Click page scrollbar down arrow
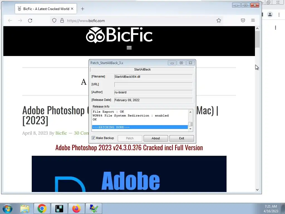This screenshot has height=214, width=285. pos(257,189)
